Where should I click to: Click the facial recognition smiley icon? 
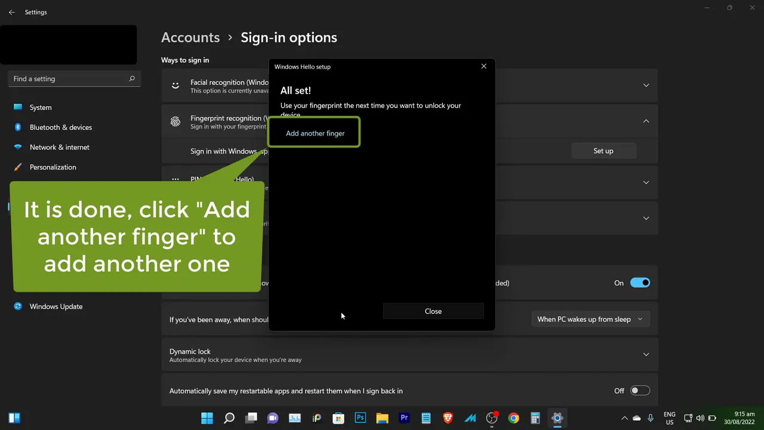coord(175,85)
